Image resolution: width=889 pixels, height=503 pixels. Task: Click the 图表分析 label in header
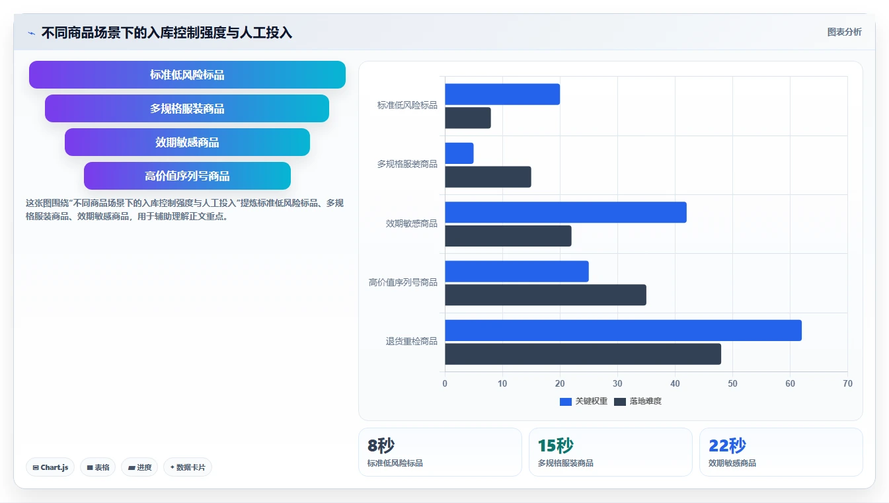point(844,32)
